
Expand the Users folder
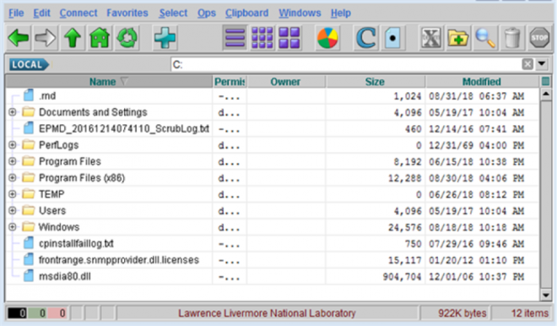13,210
